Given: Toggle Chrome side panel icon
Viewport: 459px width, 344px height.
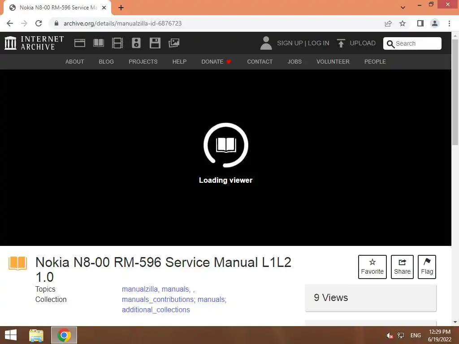Looking at the screenshot, I should pyautogui.click(x=420, y=23).
